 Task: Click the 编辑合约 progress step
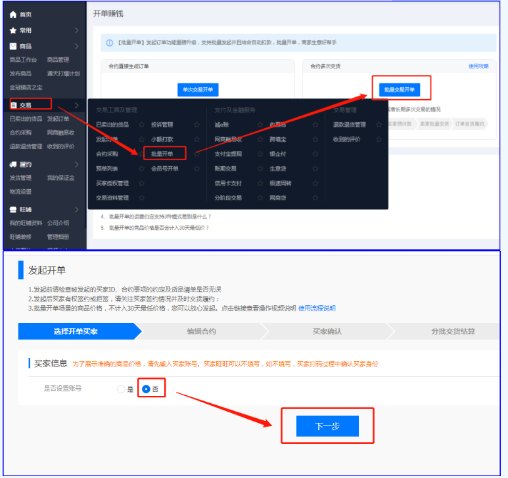tap(201, 331)
